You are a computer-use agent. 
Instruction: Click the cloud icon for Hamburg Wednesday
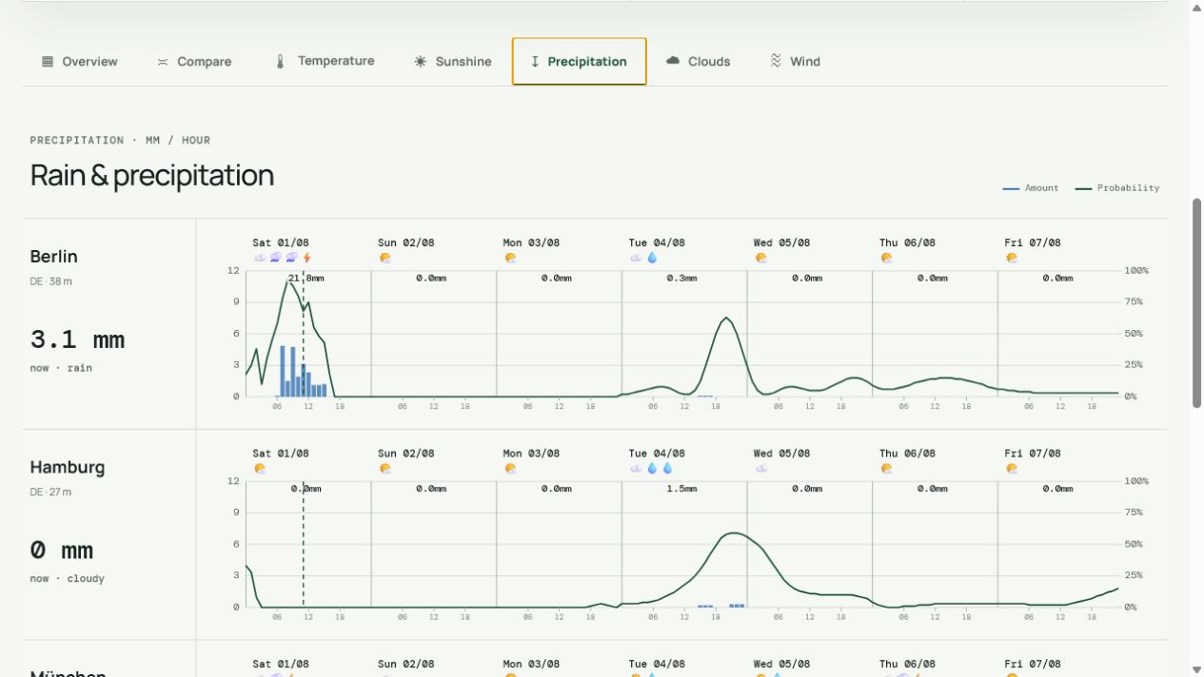761,468
